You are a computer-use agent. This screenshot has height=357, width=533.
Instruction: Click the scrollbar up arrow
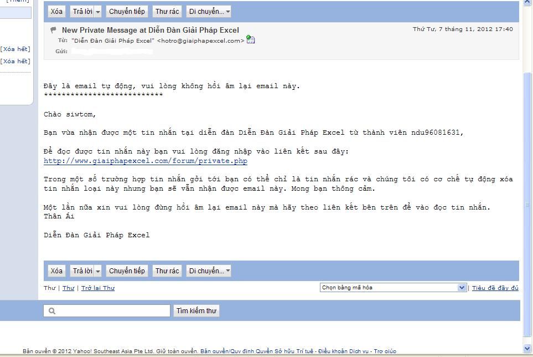click(x=527, y=2)
